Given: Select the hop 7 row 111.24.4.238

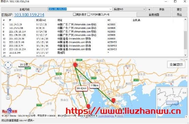Looking at the screenshot, I should (x=92, y=28).
